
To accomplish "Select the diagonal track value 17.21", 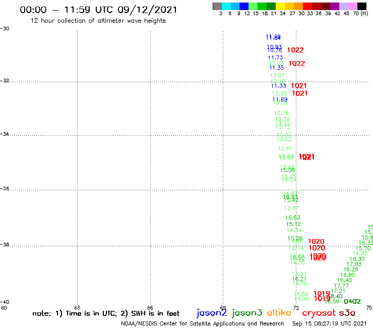I will (338, 291).
